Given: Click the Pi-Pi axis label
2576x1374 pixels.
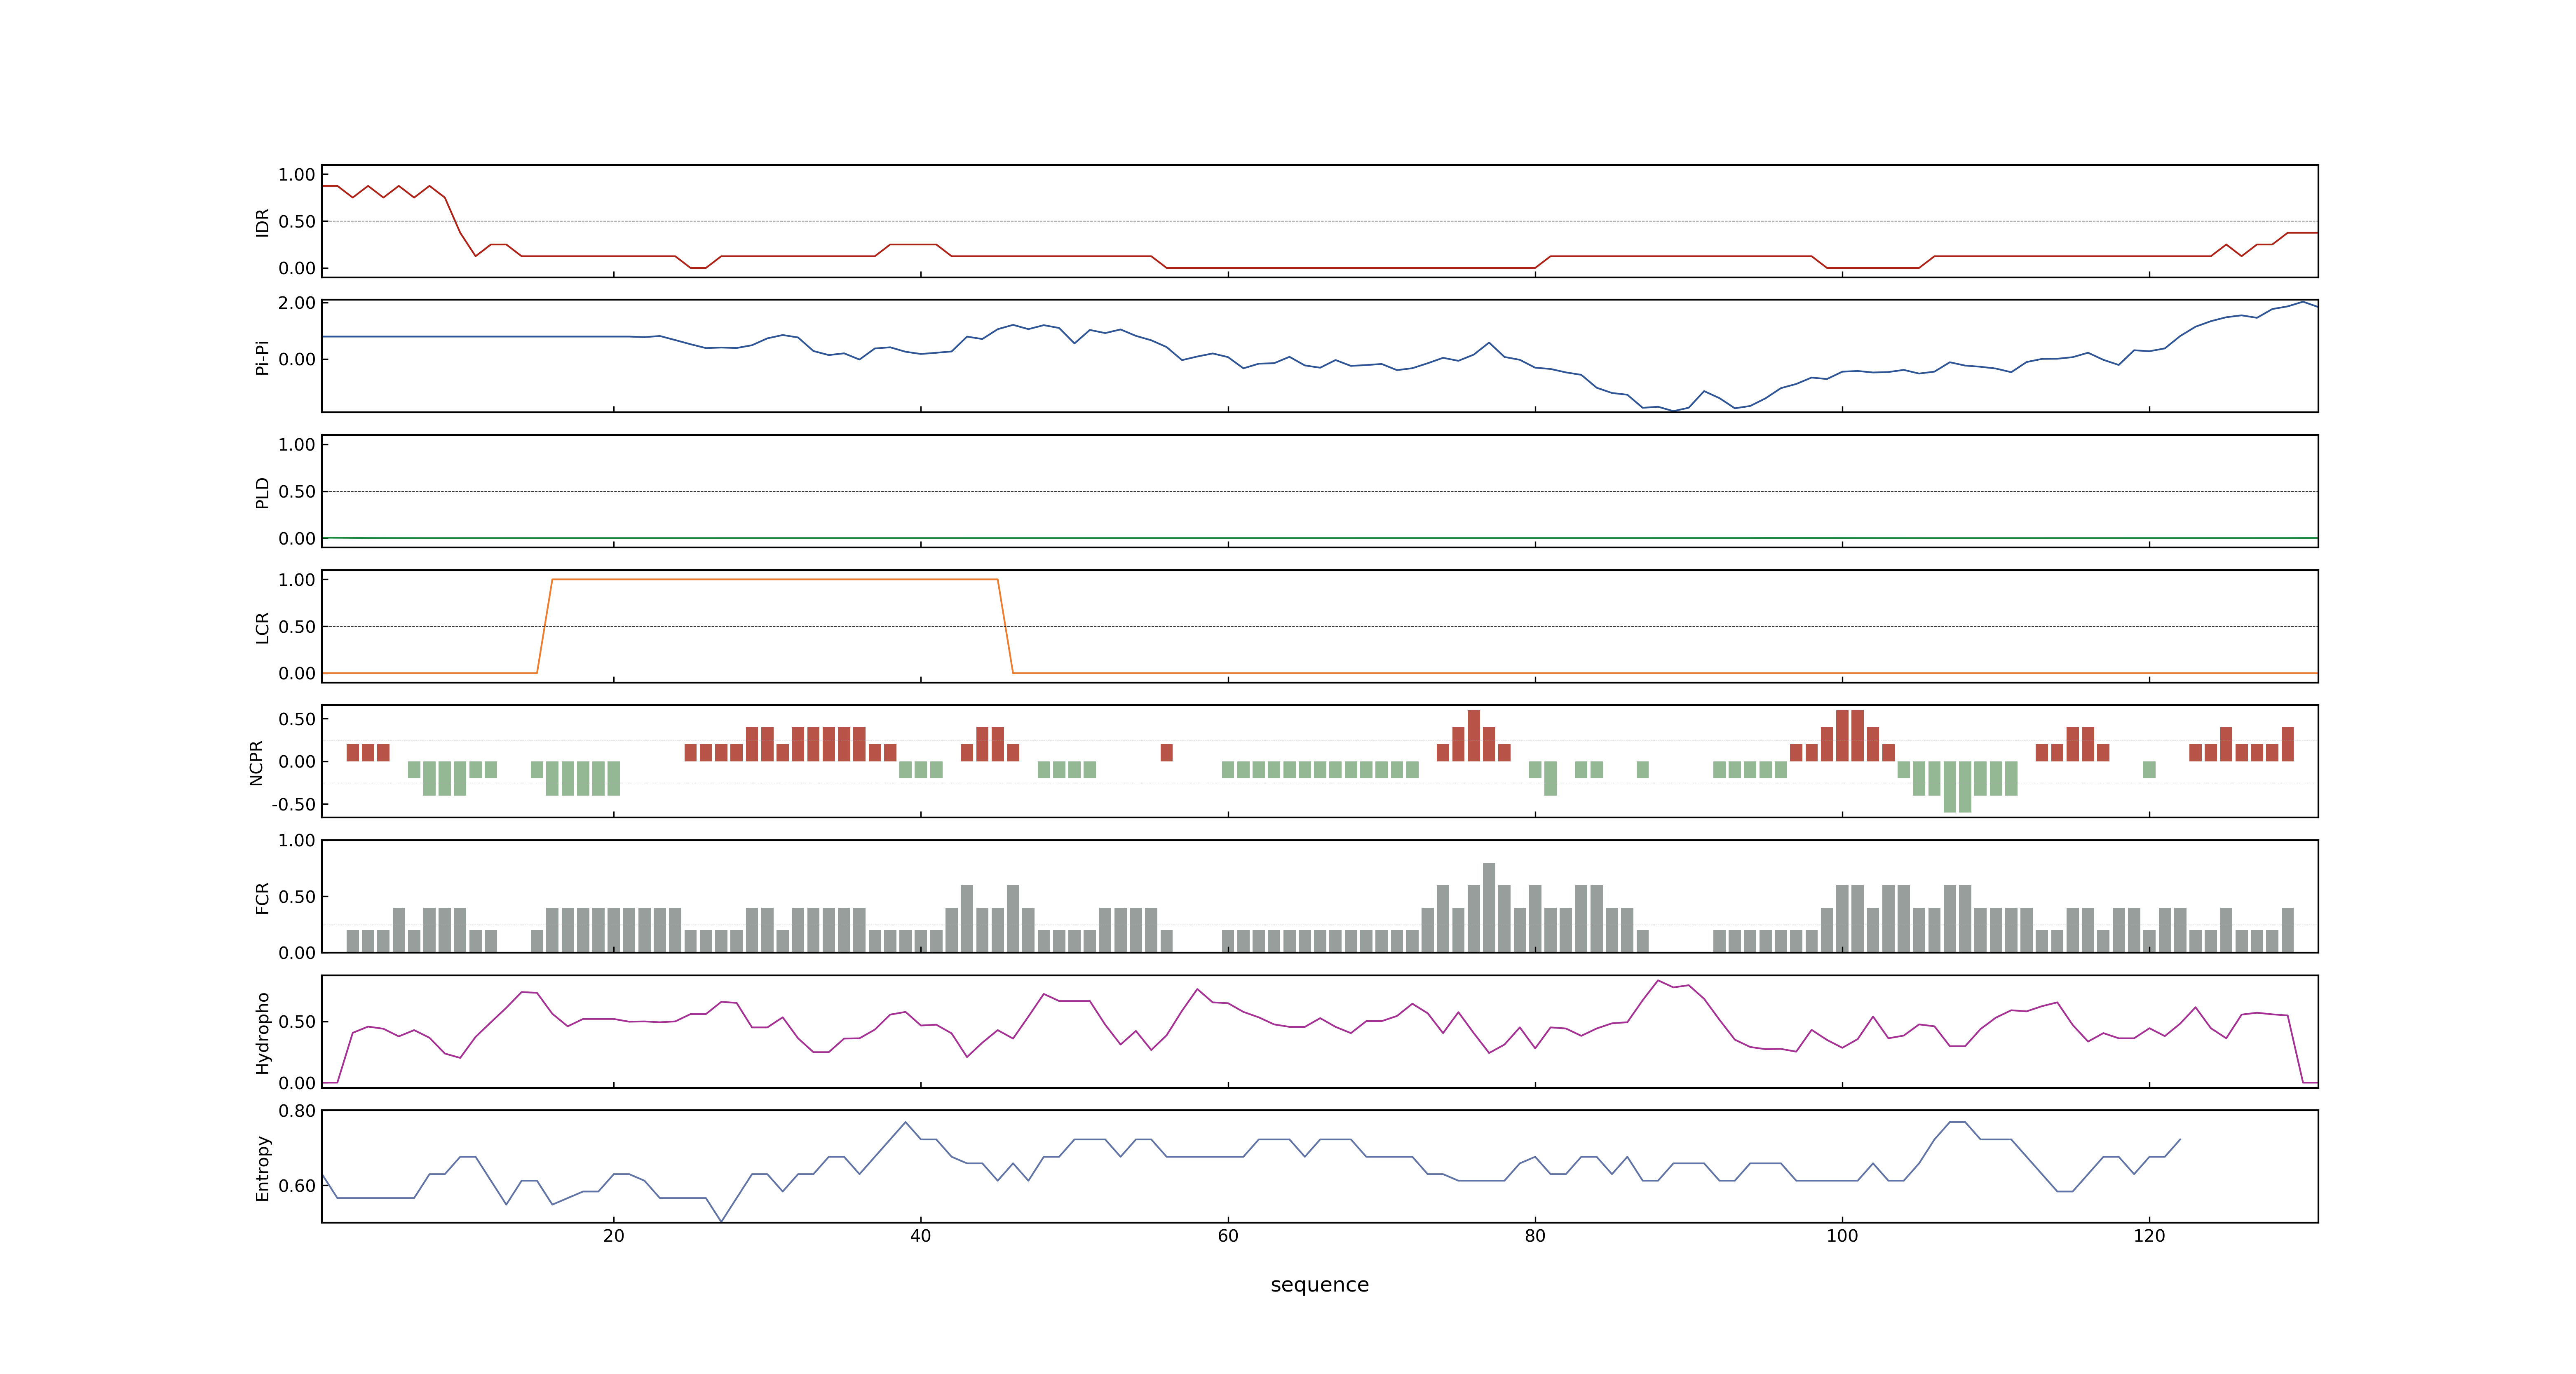Looking at the screenshot, I should coord(262,358).
